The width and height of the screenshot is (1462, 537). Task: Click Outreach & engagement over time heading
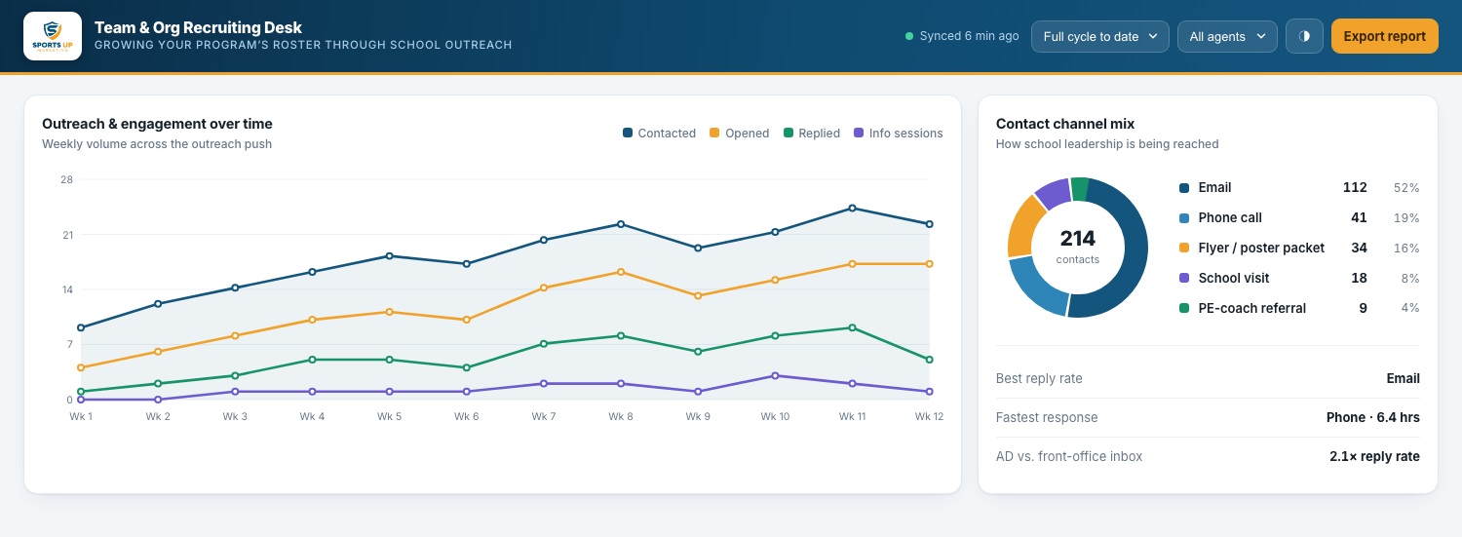coord(157,124)
